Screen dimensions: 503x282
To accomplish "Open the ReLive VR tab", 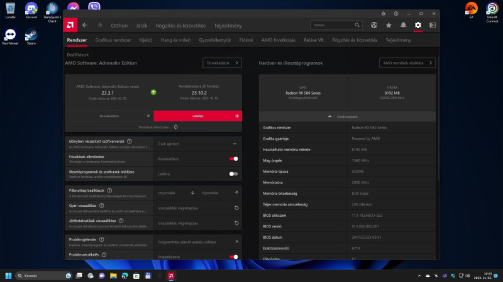I will pyautogui.click(x=314, y=40).
